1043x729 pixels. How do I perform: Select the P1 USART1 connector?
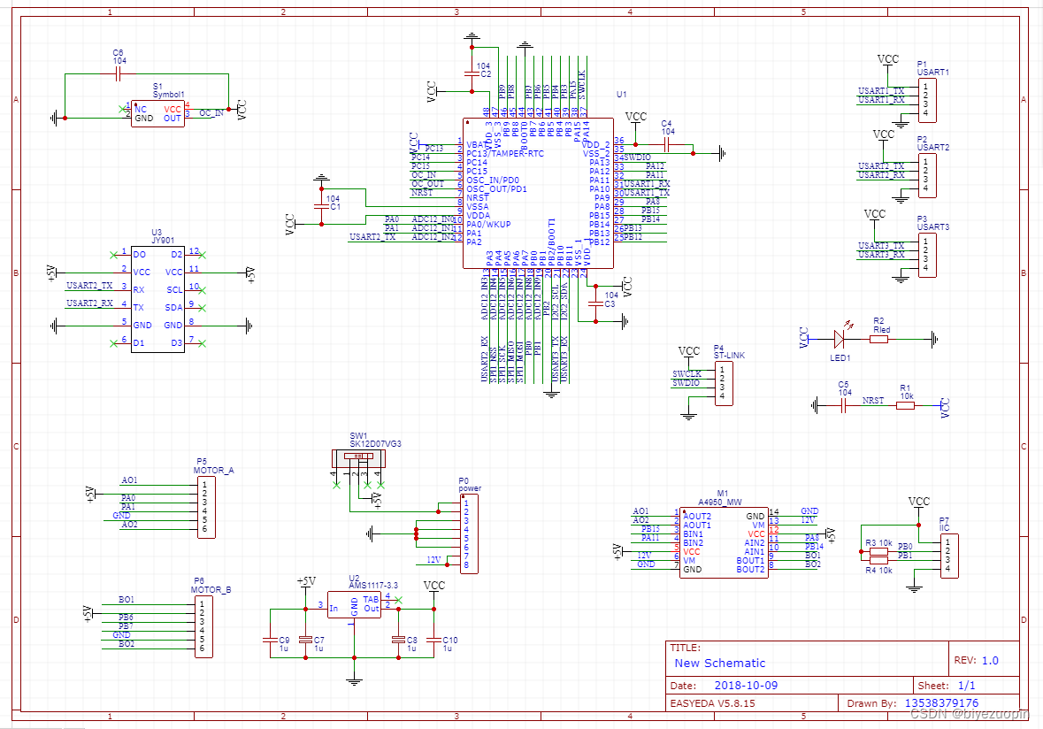pos(927,101)
